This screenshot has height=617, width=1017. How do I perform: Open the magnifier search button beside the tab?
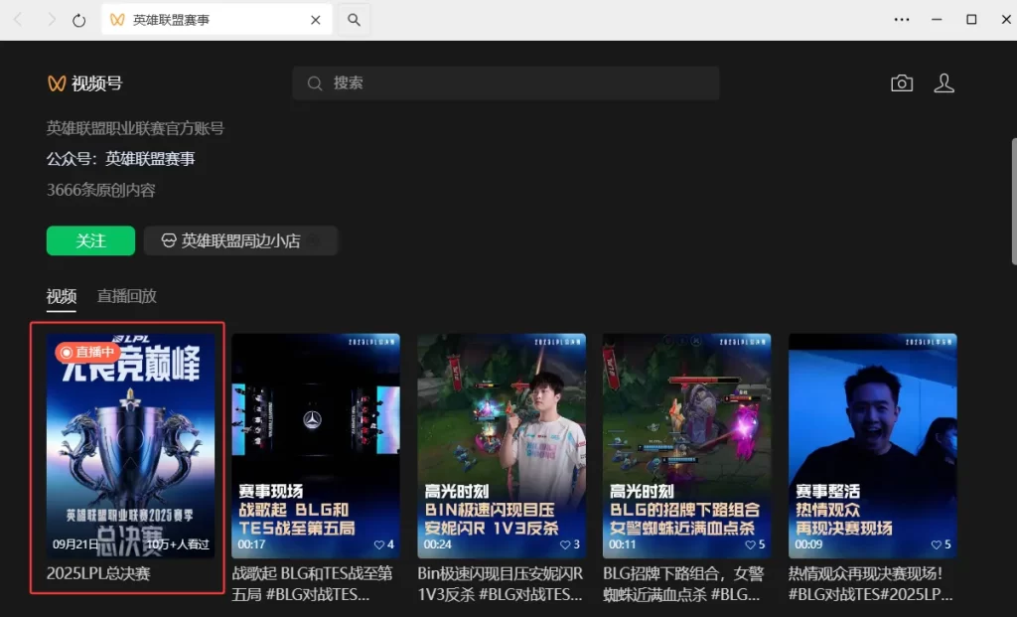(x=354, y=20)
